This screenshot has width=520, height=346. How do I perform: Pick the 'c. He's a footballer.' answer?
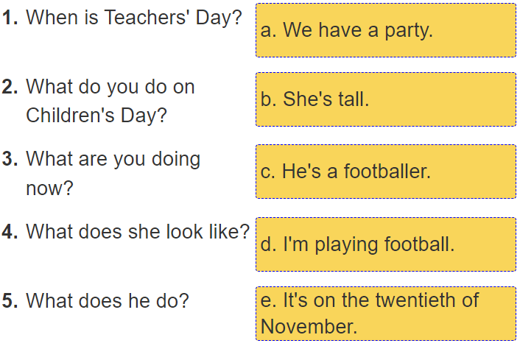point(385,172)
